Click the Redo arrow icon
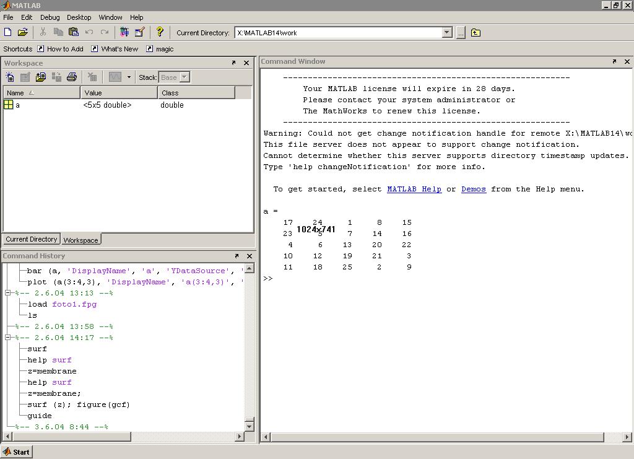Viewport: 634px width, 459px height. click(x=105, y=32)
